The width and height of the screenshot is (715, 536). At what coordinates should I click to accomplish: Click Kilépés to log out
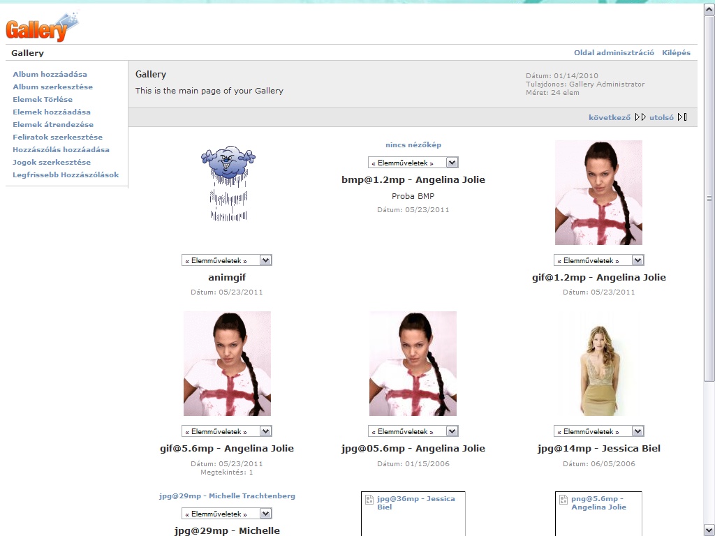(676, 52)
